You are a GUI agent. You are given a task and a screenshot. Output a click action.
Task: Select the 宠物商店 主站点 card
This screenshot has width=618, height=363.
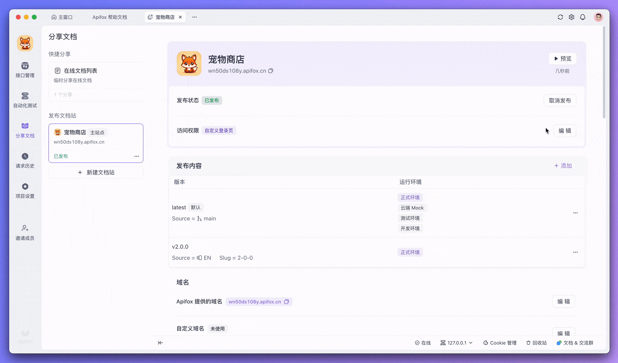coord(96,143)
